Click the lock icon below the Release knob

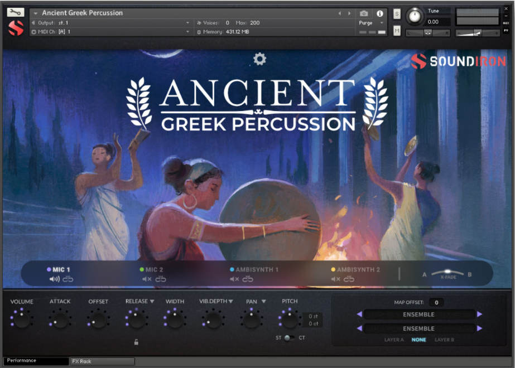point(136,342)
